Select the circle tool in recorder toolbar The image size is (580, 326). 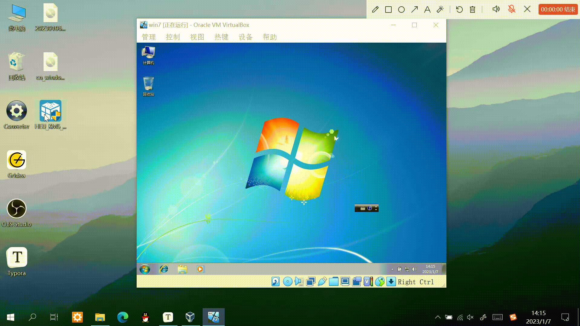coord(401,9)
